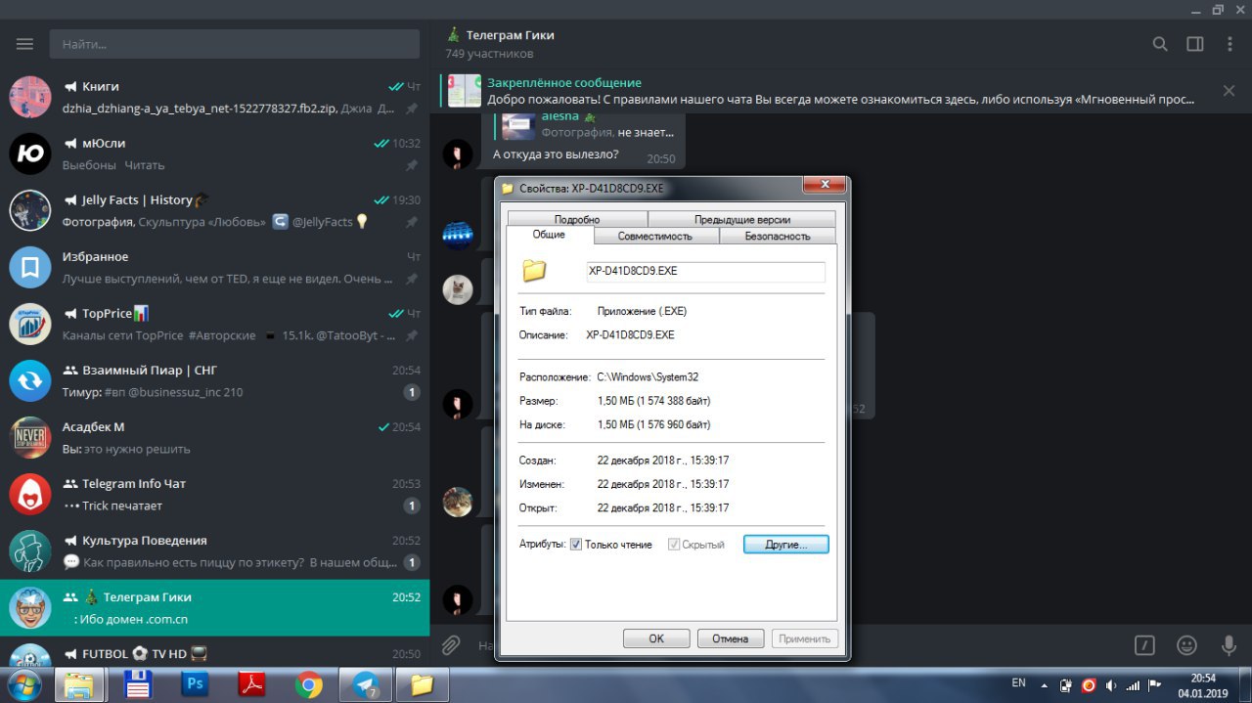The width and height of the screenshot is (1252, 703).
Task: Open chat with Асадбек М
Action: coord(215,437)
